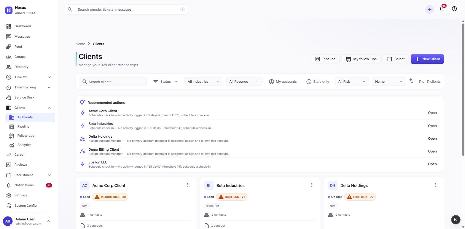Expand the Recruitment menu chevron

pyautogui.click(x=49, y=175)
